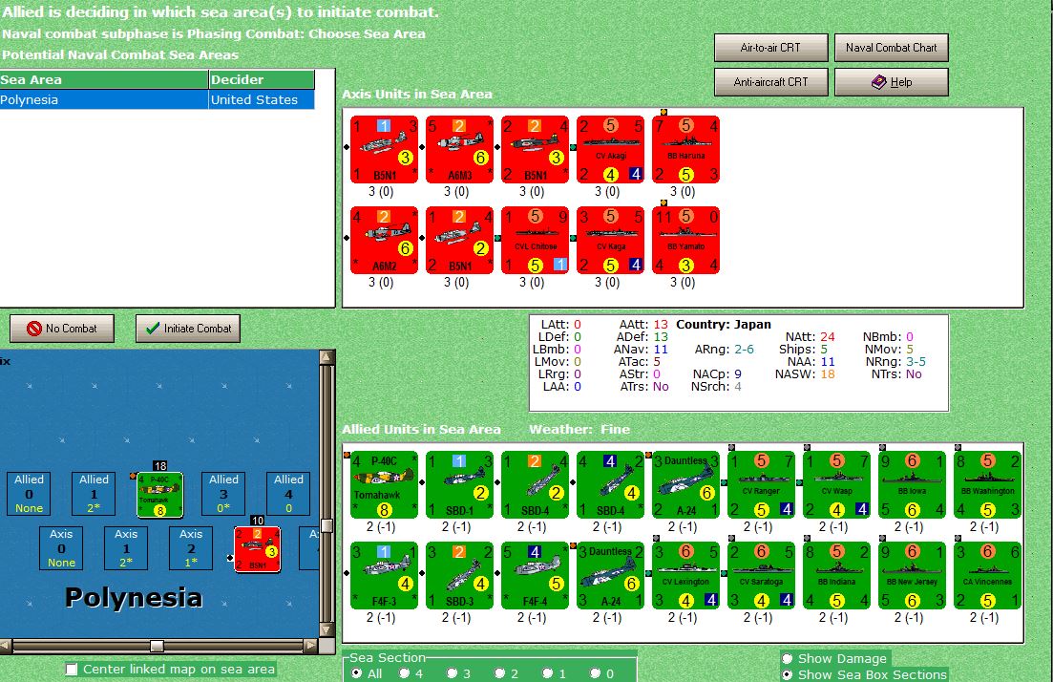This screenshot has height=682, width=1053.
Task: Select the Japanese A6M3 fighter counter
Action: pos(459,149)
